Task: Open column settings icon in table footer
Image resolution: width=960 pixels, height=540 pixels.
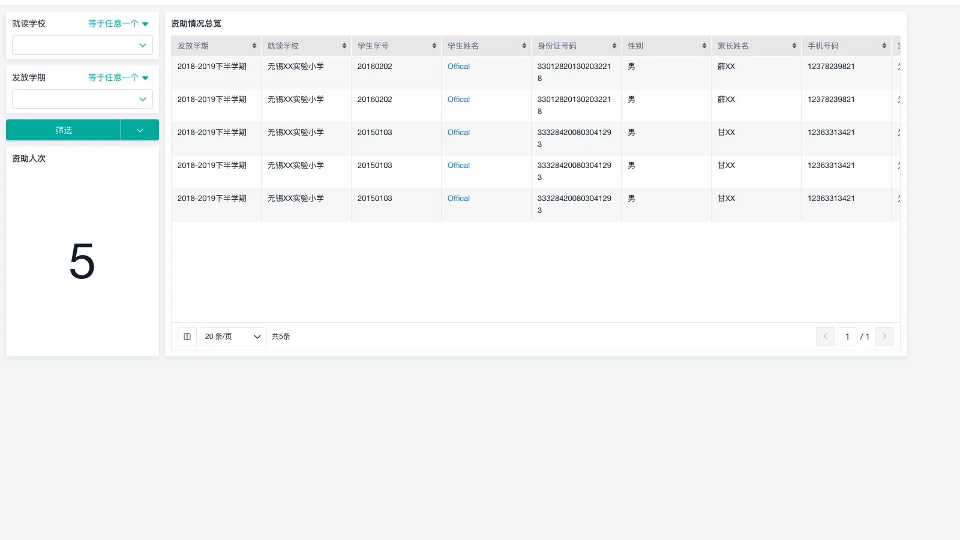Action: point(187,337)
